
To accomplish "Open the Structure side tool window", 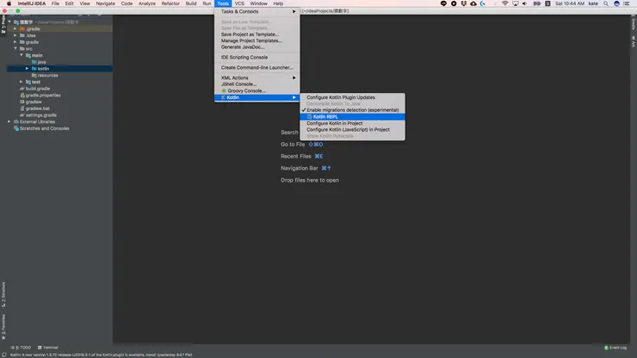I will [3, 294].
